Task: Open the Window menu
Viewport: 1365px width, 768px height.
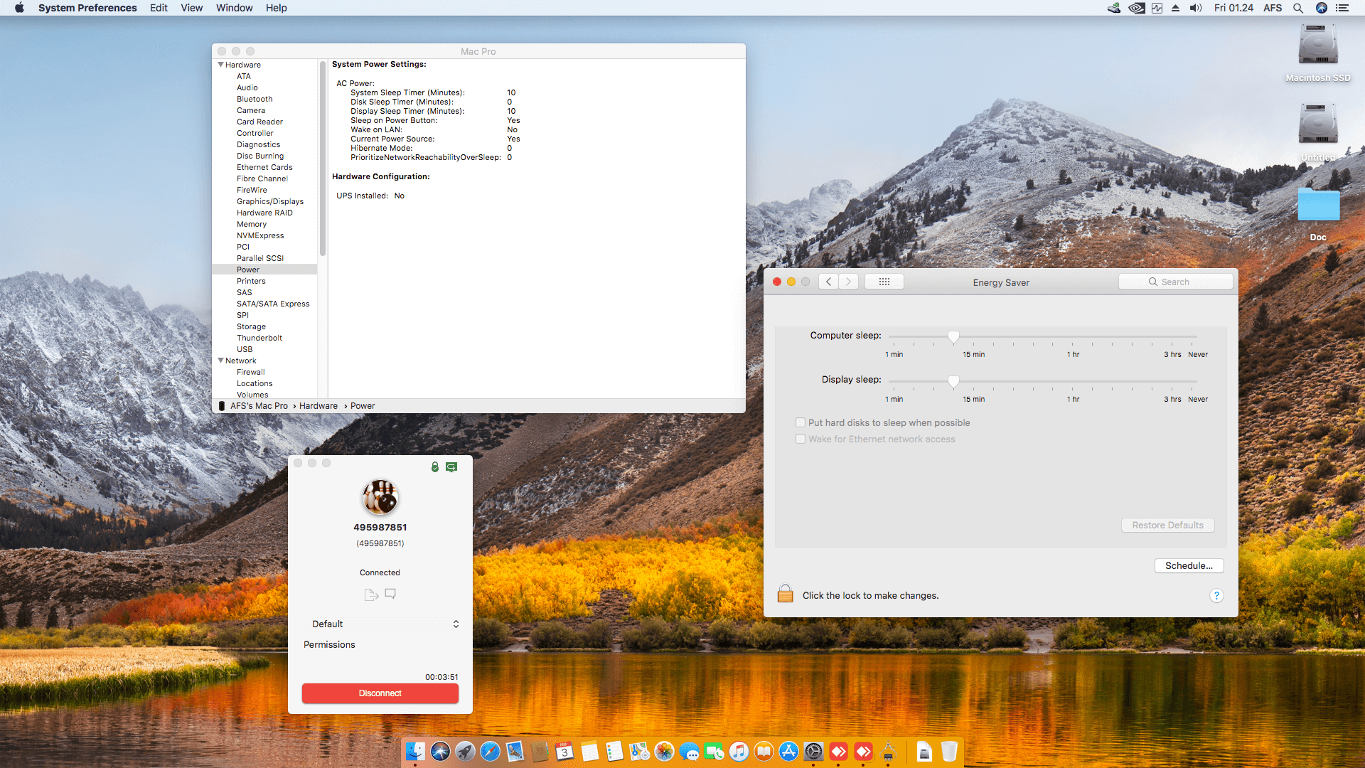Action: click(x=234, y=8)
